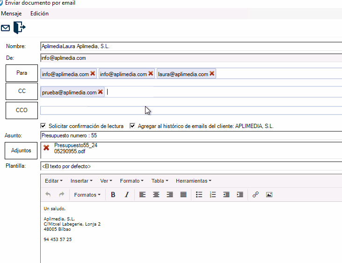Viewport: 342px width, 263px height.
Task: Click into the CCO recipient field
Action: [x=187, y=111]
